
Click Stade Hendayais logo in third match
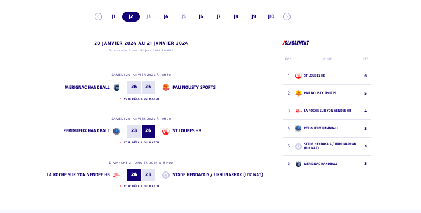165,175
